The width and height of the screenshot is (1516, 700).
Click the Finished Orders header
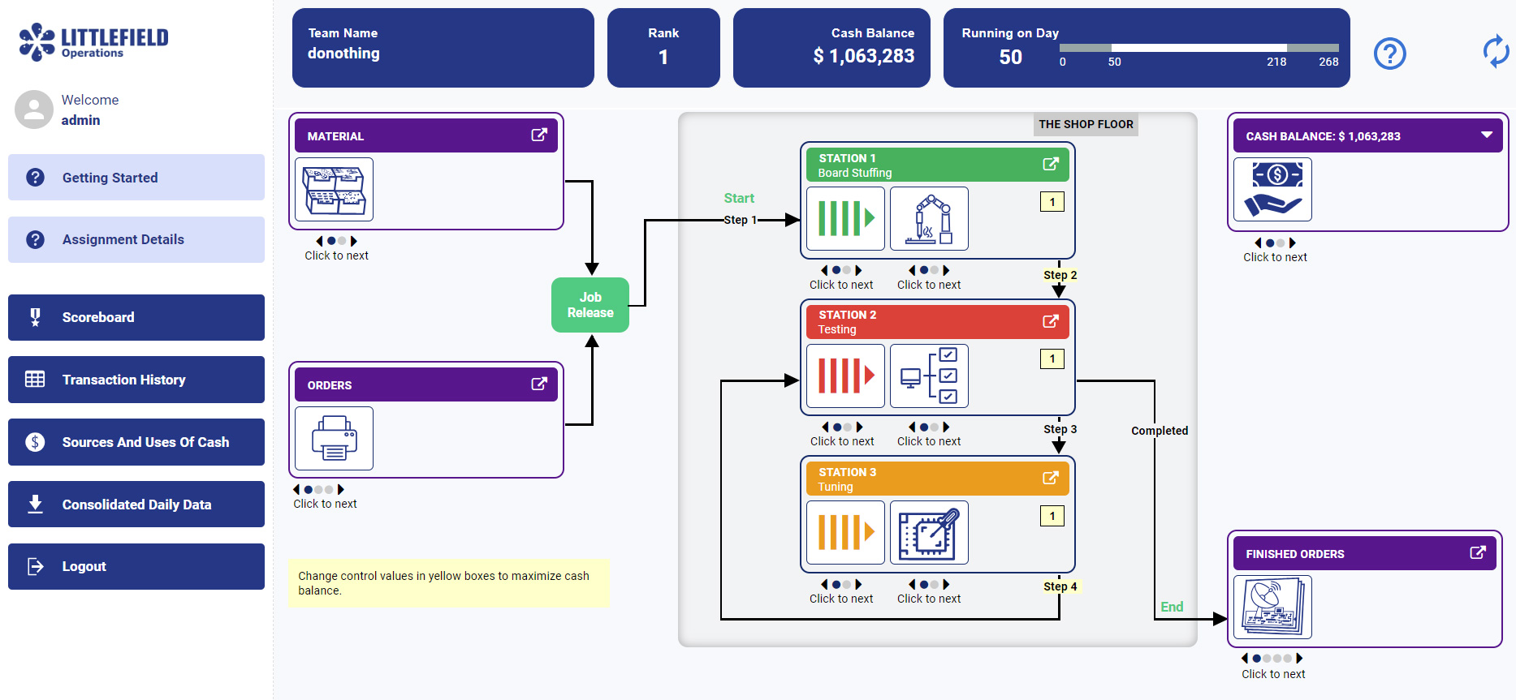point(1365,553)
